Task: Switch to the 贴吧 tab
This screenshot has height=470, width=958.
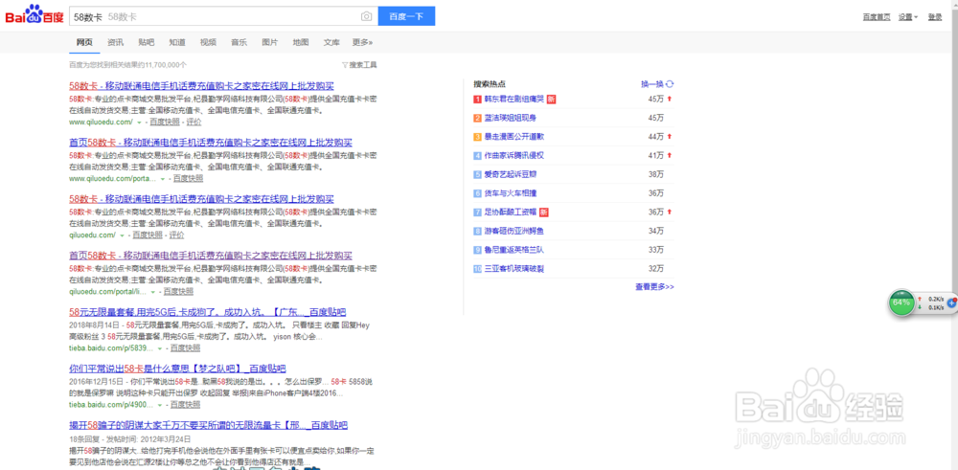Action: (x=146, y=43)
